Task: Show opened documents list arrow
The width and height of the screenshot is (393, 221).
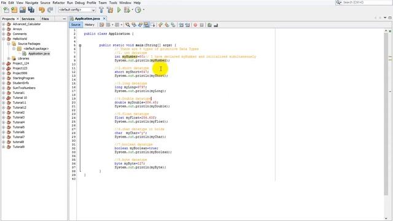Action: 385,18
